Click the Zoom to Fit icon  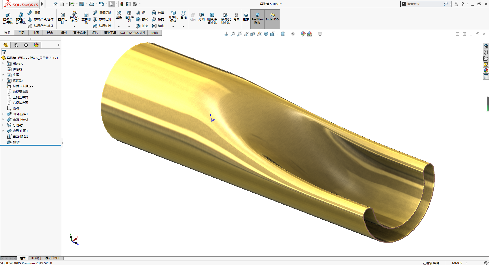(x=233, y=34)
